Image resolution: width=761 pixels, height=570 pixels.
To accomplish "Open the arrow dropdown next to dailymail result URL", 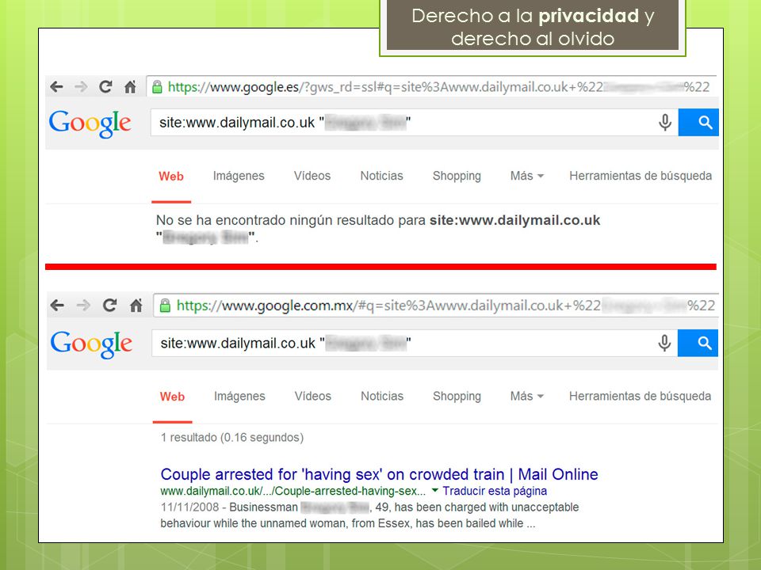I will (435, 491).
